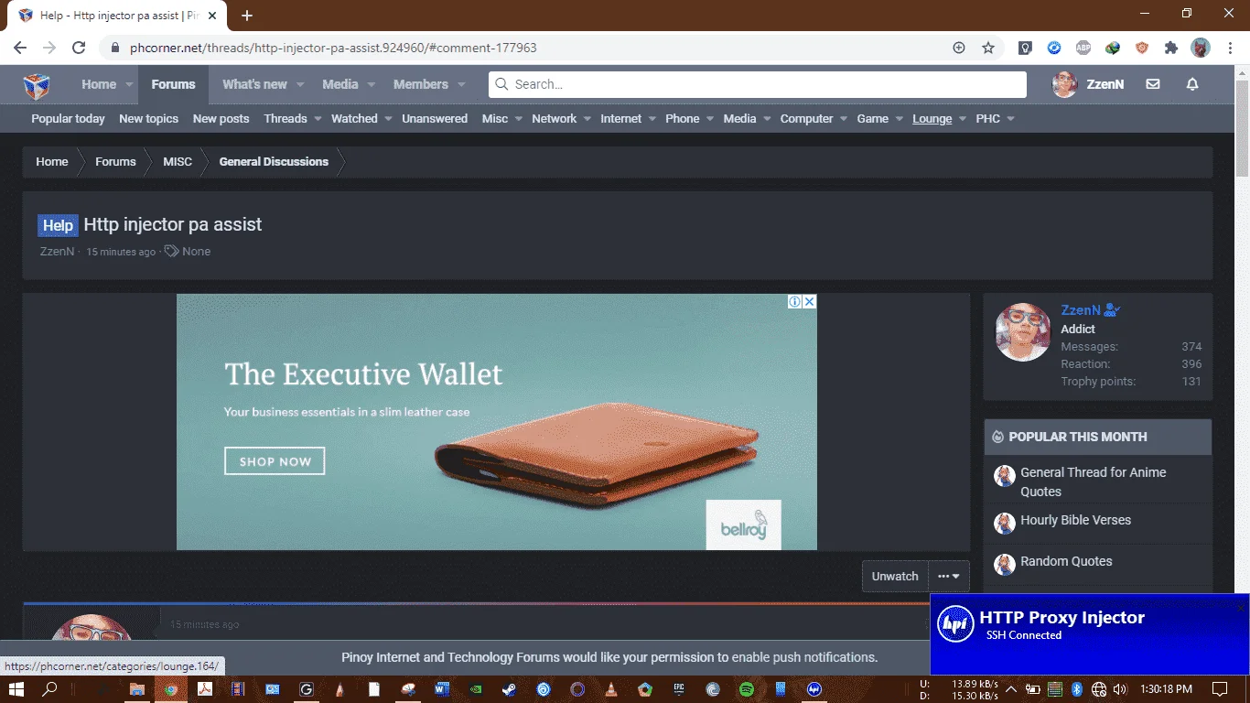The width and height of the screenshot is (1250, 703).
Task: Open ZzenN profile link in sidebar
Action: [x=1081, y=310]
